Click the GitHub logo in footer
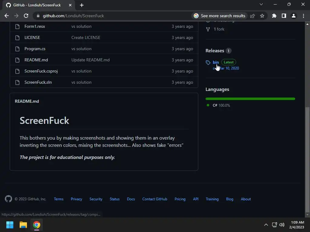The width and height of the screenshot is (310, 232). click(x=8, y=199)
